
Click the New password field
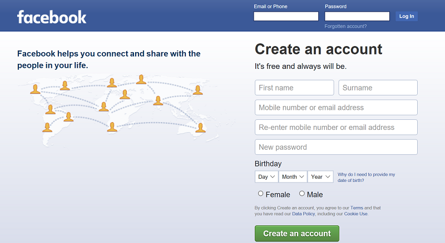336,147
